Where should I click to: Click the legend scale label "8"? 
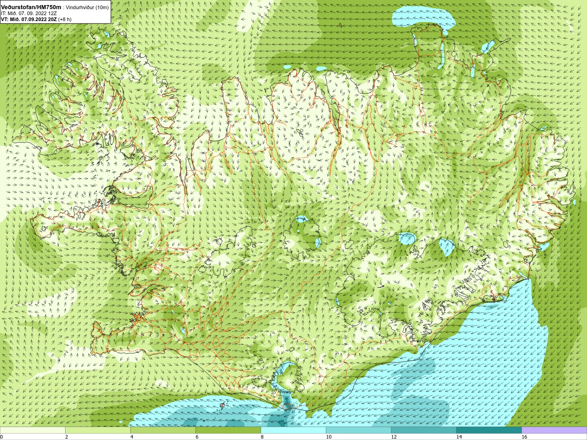(x=262, y=437)
